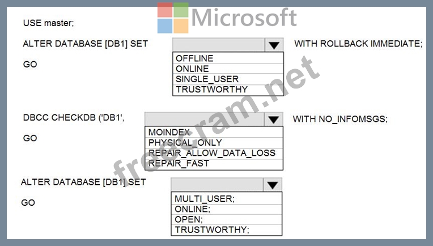This screenshot has width=433, height=246.
Task: Click the WITH ROLLBACK IMMEDIATE text
Action: [x=358, y=44]
